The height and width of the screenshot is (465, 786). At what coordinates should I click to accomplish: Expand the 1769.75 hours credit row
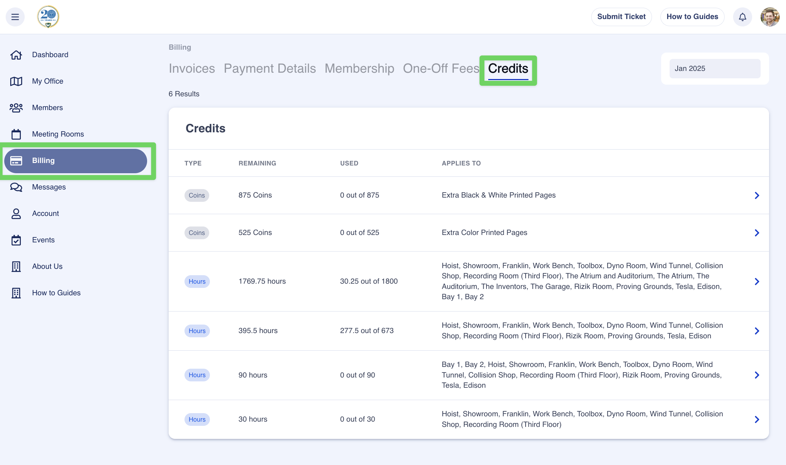coord(757,282)
